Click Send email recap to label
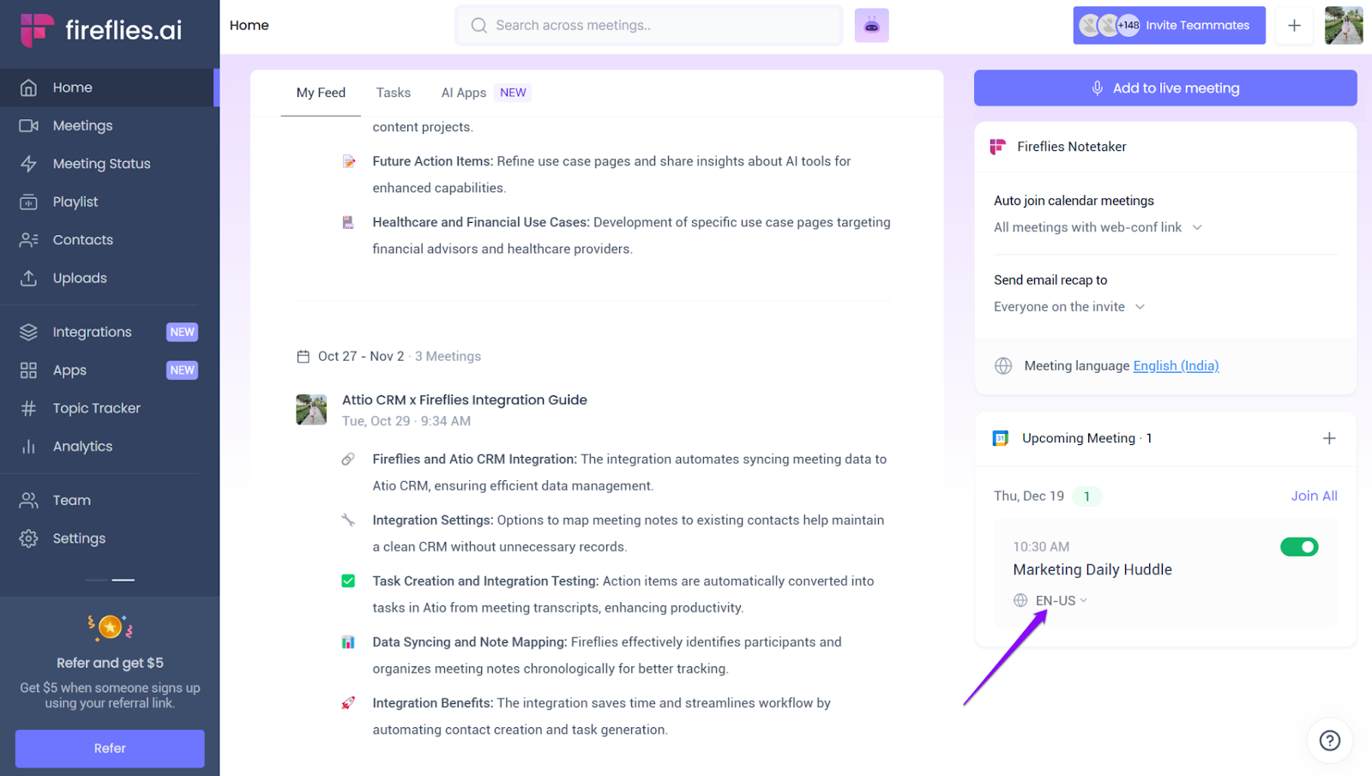 1050,280
